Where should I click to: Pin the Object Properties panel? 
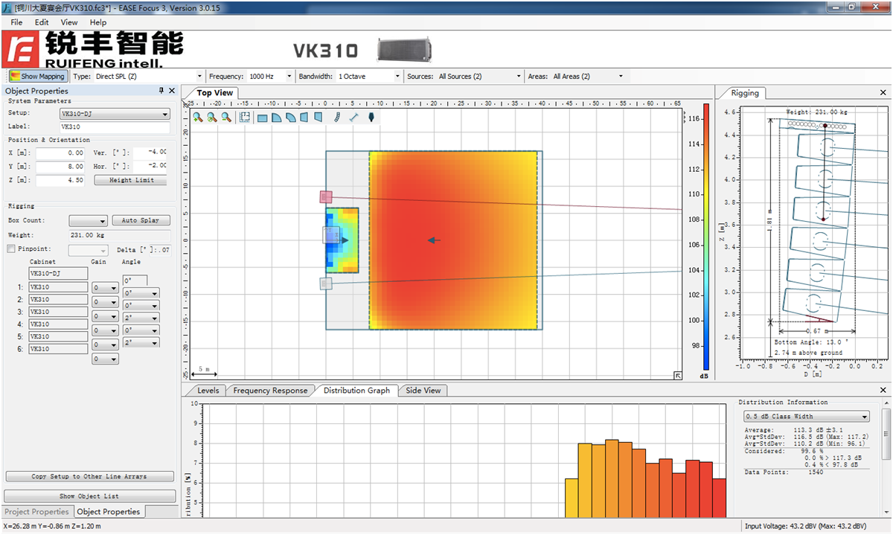coord(161,91)
